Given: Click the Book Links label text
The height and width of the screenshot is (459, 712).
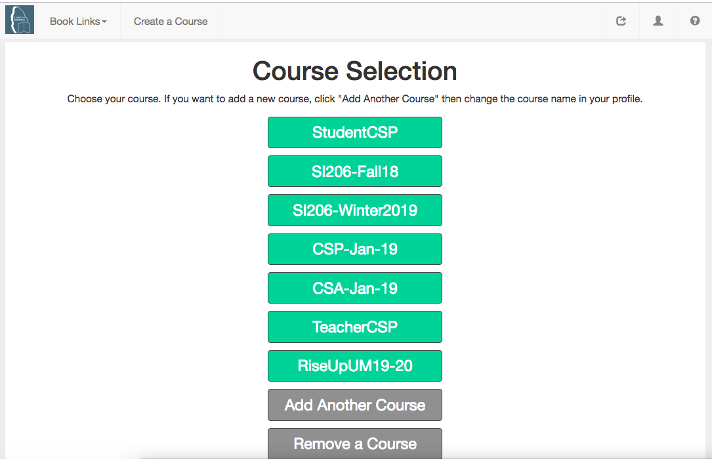Looking at the screenshot, I should pyautogui.click(x=75, y=22).
